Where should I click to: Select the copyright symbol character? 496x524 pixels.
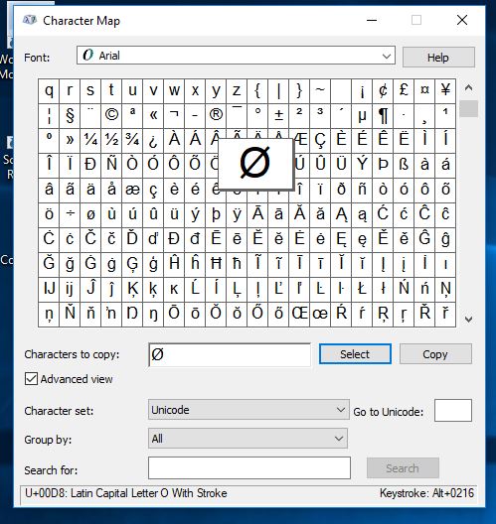pos(111,116)
